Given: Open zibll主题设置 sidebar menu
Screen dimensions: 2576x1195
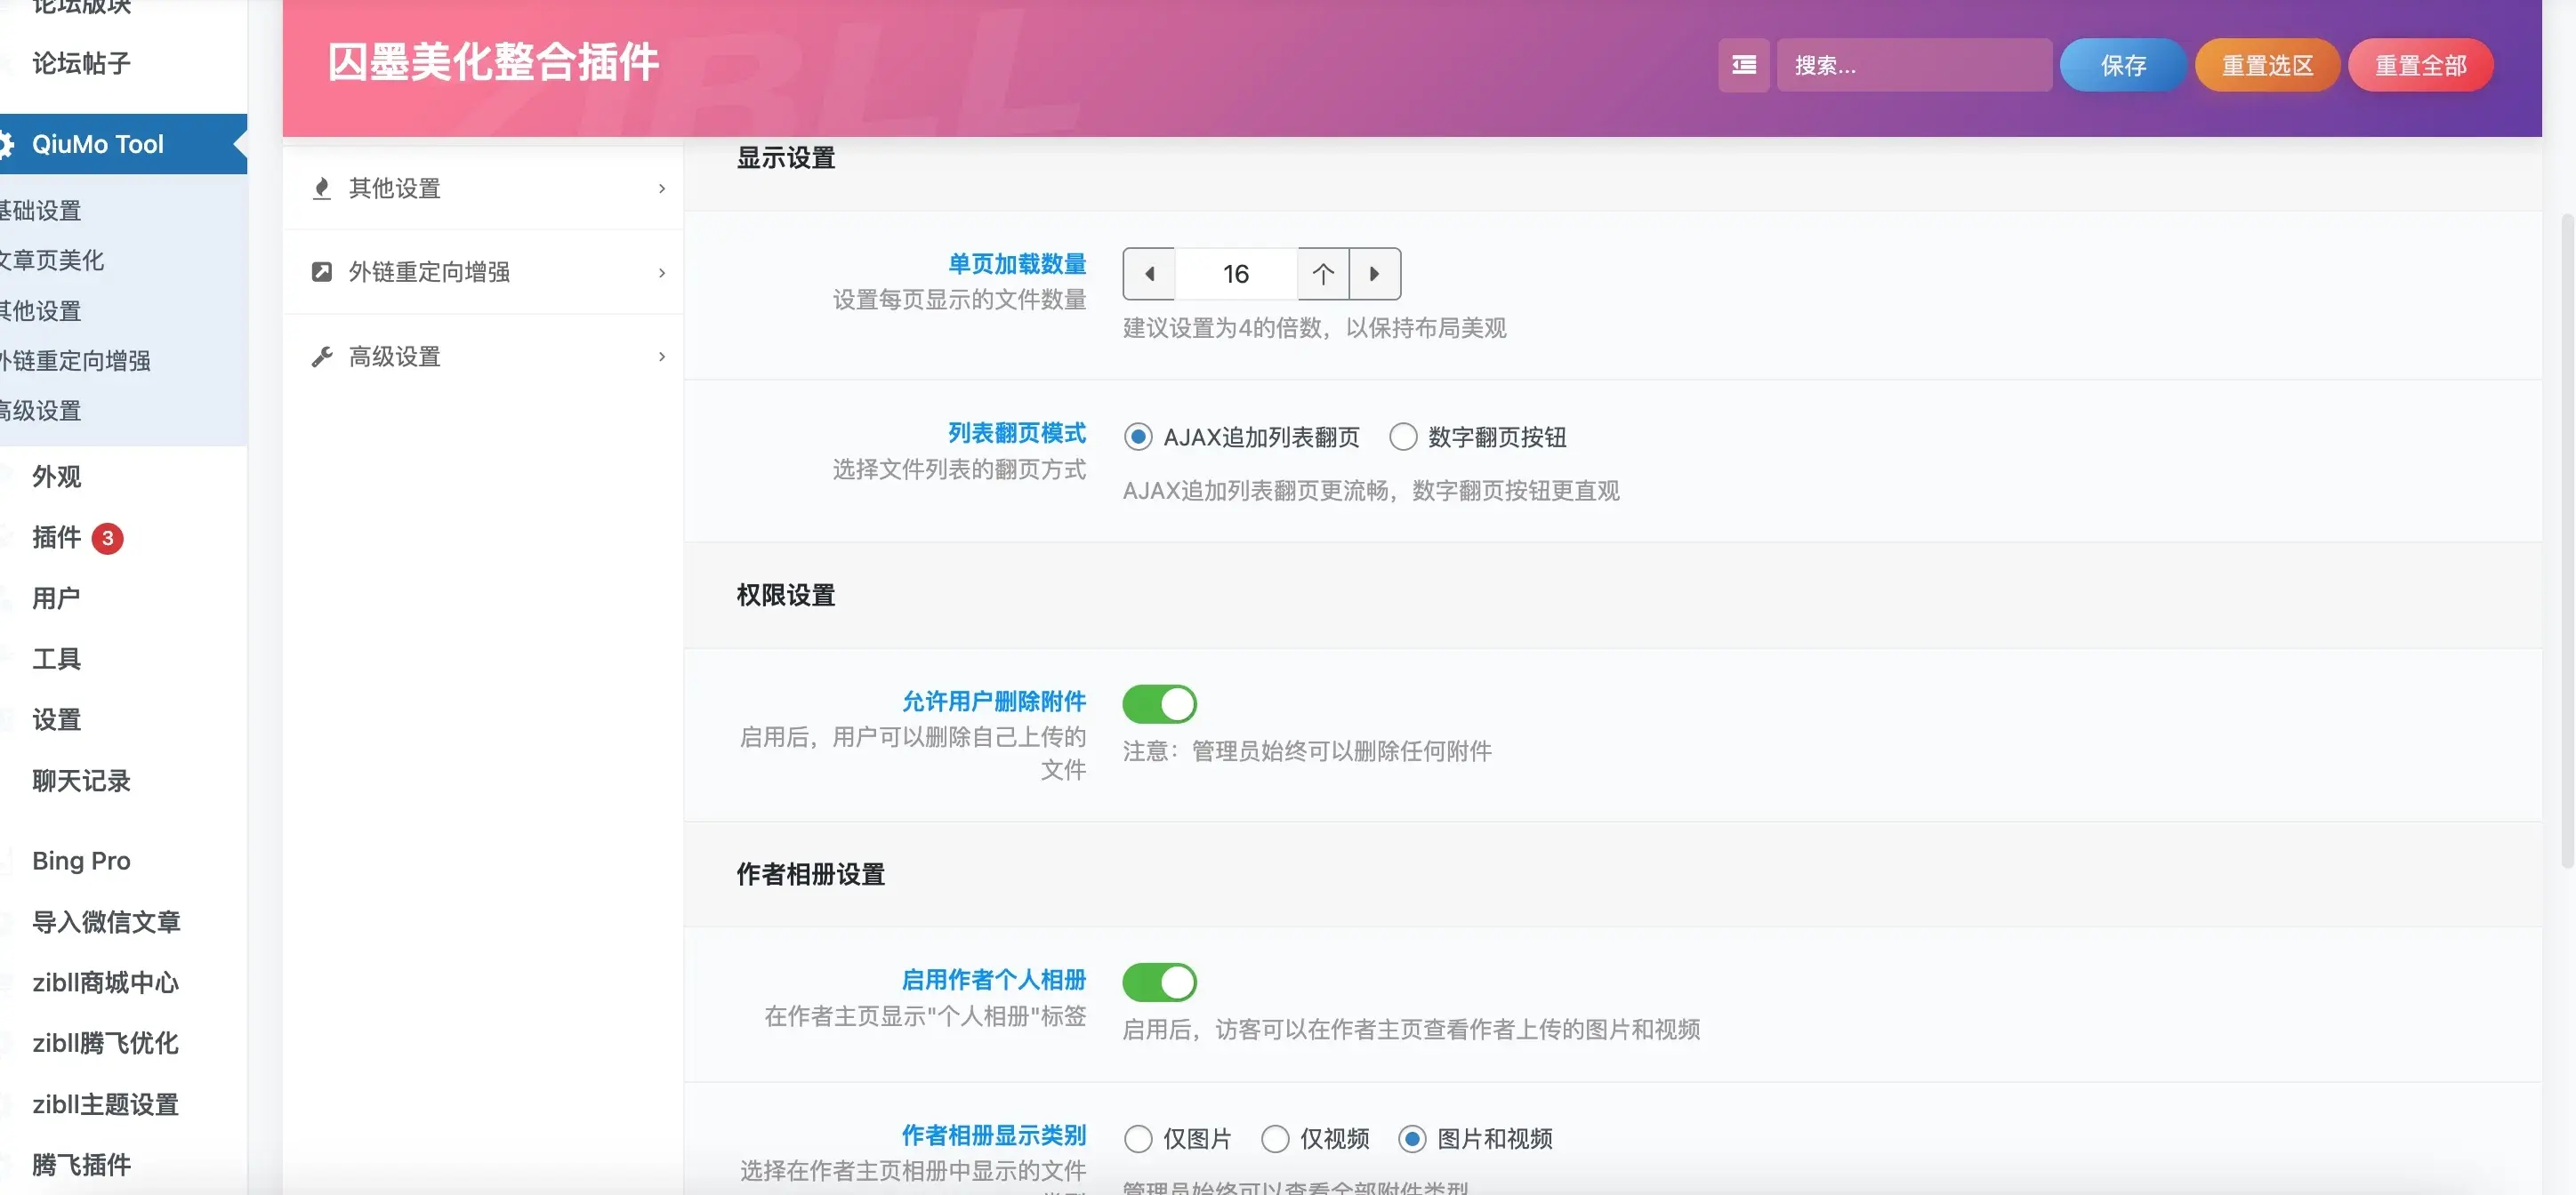Looking at the screenshot, I should [105, 1104].
